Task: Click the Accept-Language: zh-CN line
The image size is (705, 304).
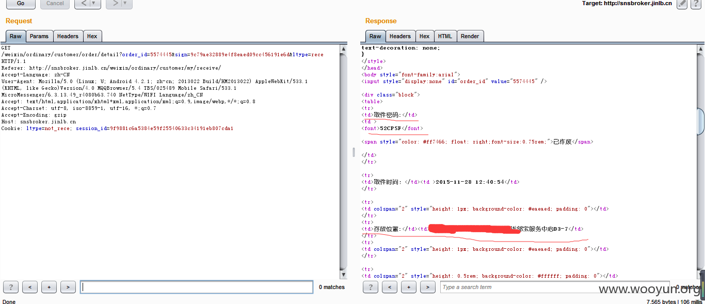Action: (35, 74)
